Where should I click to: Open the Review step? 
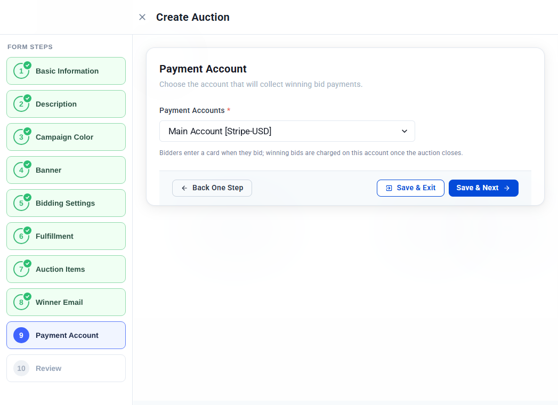coord(66,368)
